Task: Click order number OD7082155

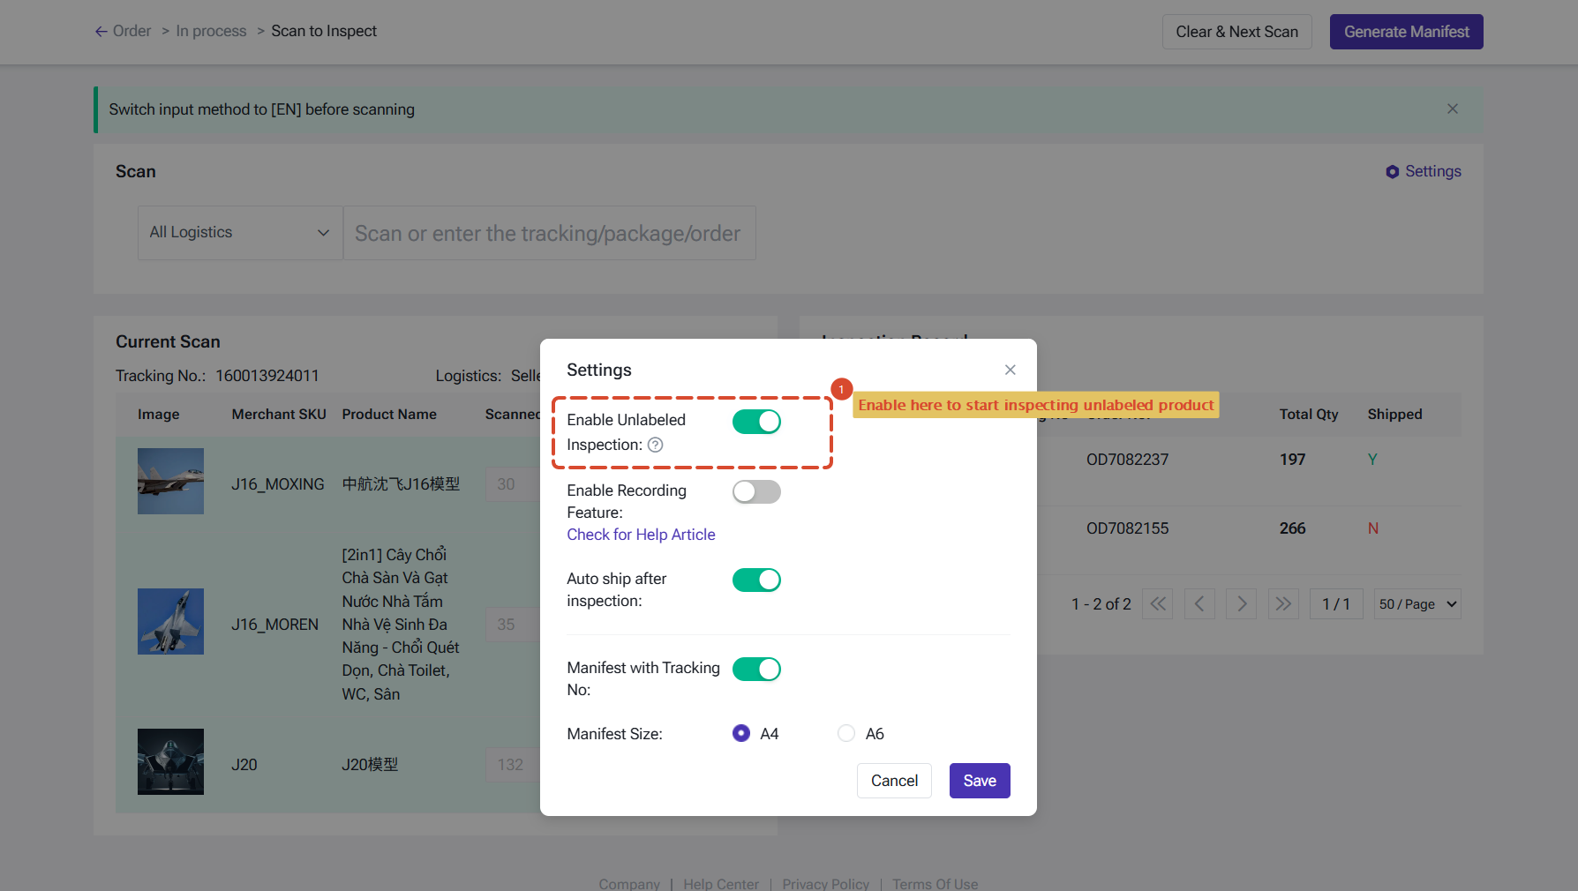Action: pos(1127,528)
